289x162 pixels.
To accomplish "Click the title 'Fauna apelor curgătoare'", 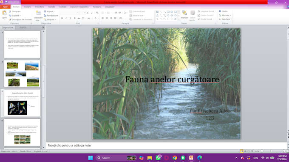I will [172, 79].
